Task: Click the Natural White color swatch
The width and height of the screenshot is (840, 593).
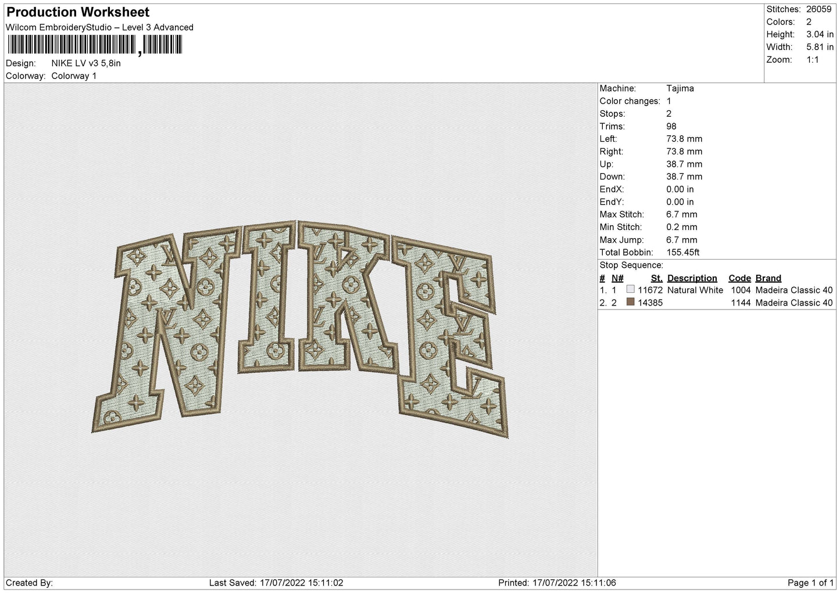Action: click(631, 289)
